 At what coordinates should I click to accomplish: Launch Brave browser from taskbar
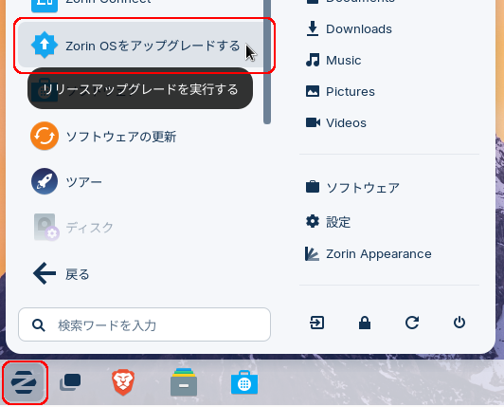(123, 382)
